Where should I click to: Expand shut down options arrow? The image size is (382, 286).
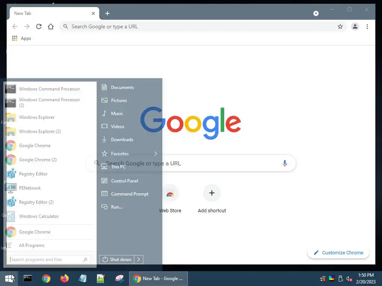coord(139,260)
